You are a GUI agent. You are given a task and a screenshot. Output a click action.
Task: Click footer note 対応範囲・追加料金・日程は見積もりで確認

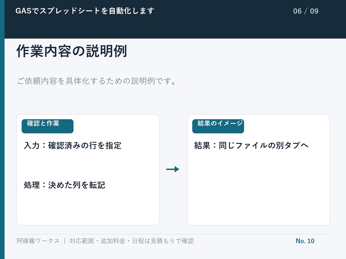132,241
